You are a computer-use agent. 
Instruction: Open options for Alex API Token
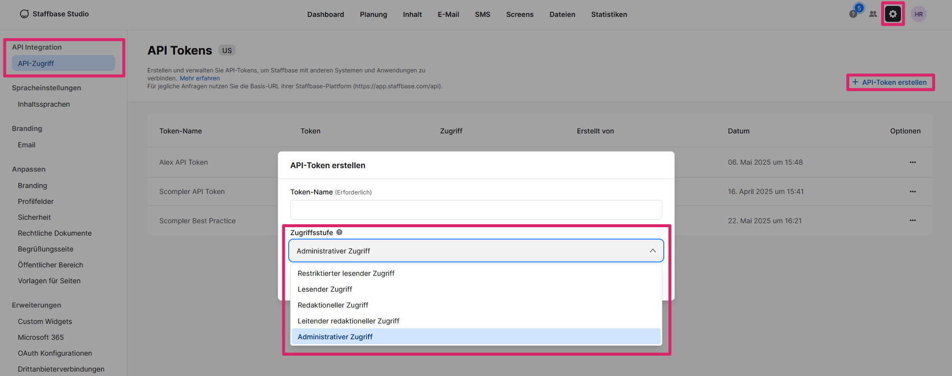(x=912, y=162)
